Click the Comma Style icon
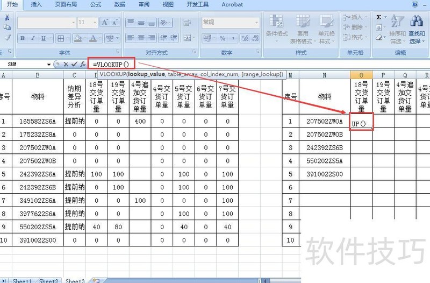Screen dimensions: 430x283 tap(233, 38)
